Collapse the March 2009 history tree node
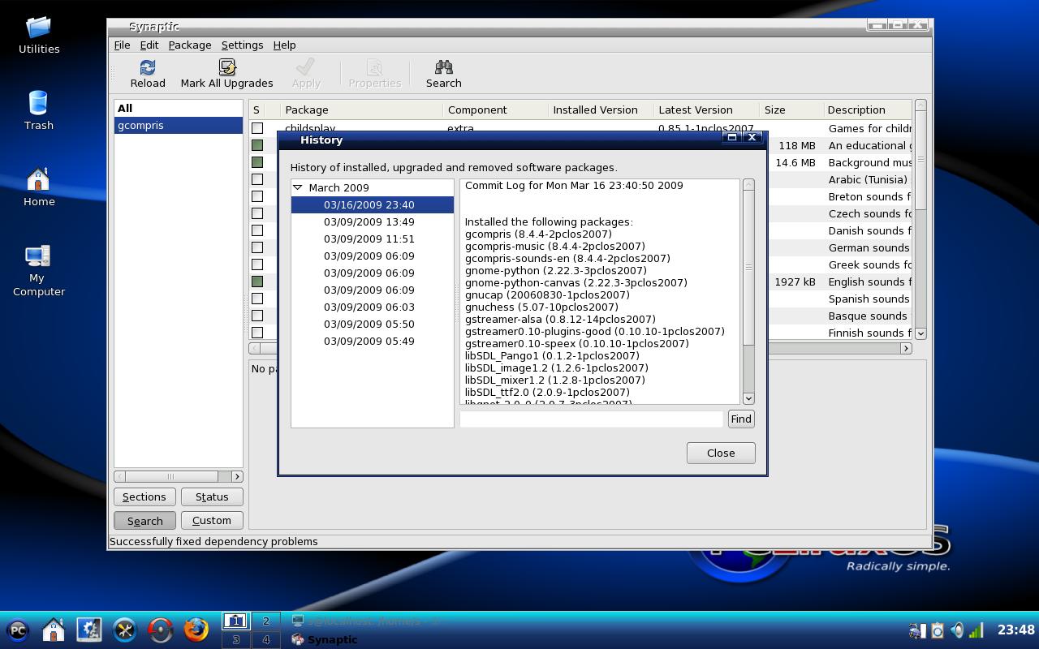 pyautogui.click(x=298, y=187)
